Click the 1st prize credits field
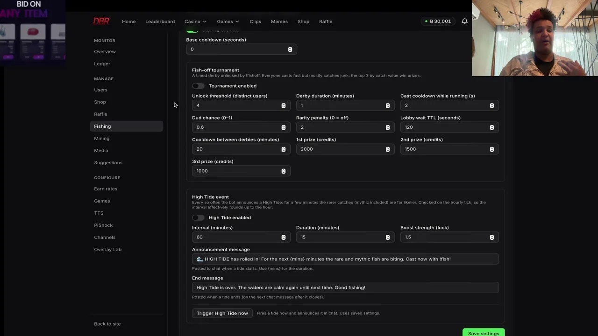Viewport: 598px width, 336px height. coord(345,149)
